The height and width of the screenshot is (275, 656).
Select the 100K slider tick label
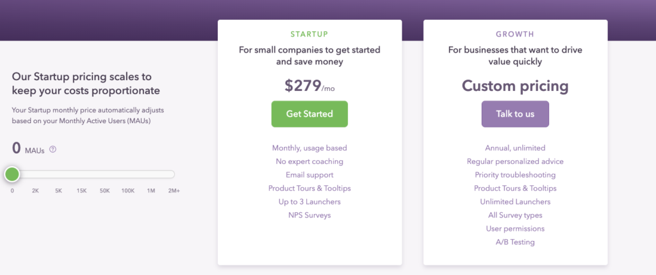click(128, 190)
